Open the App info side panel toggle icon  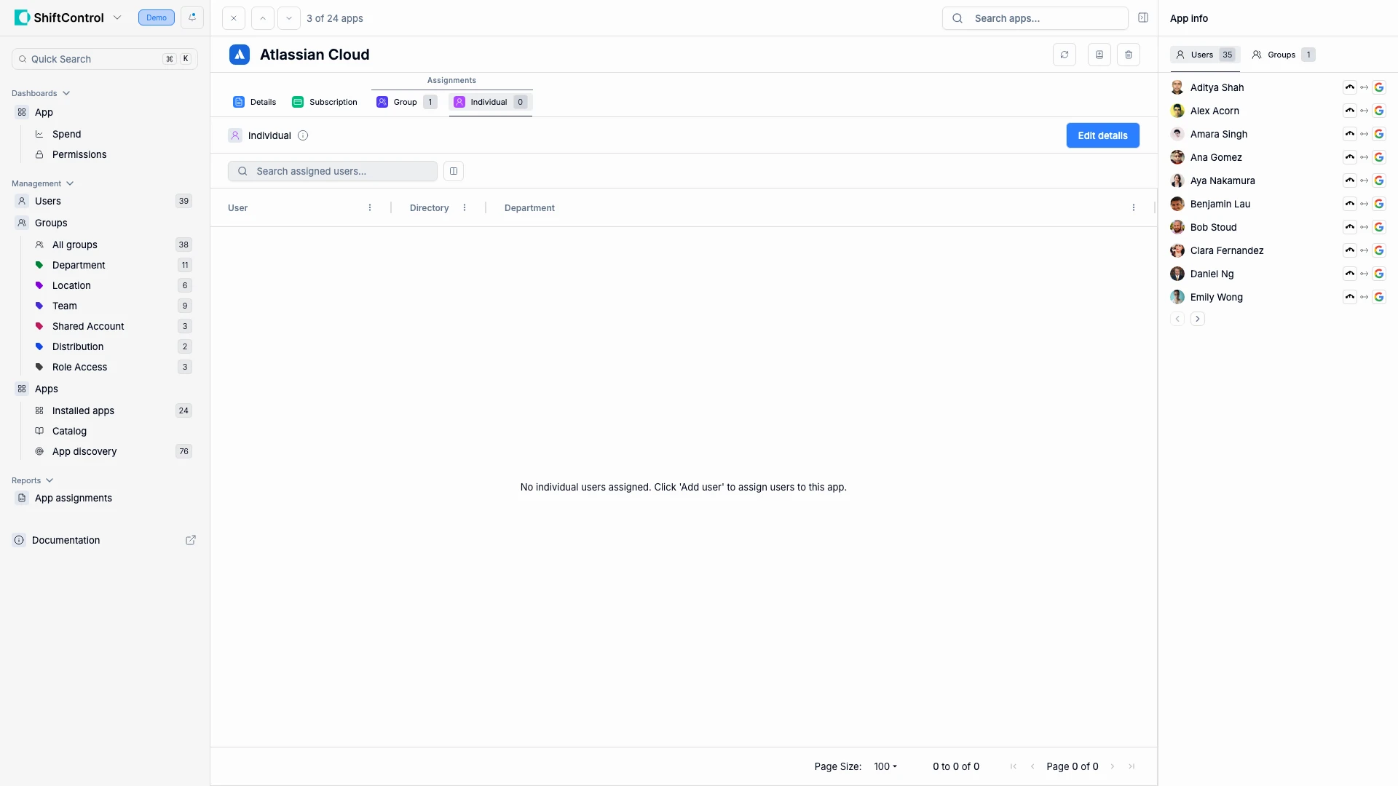(x=1143, y=17)
